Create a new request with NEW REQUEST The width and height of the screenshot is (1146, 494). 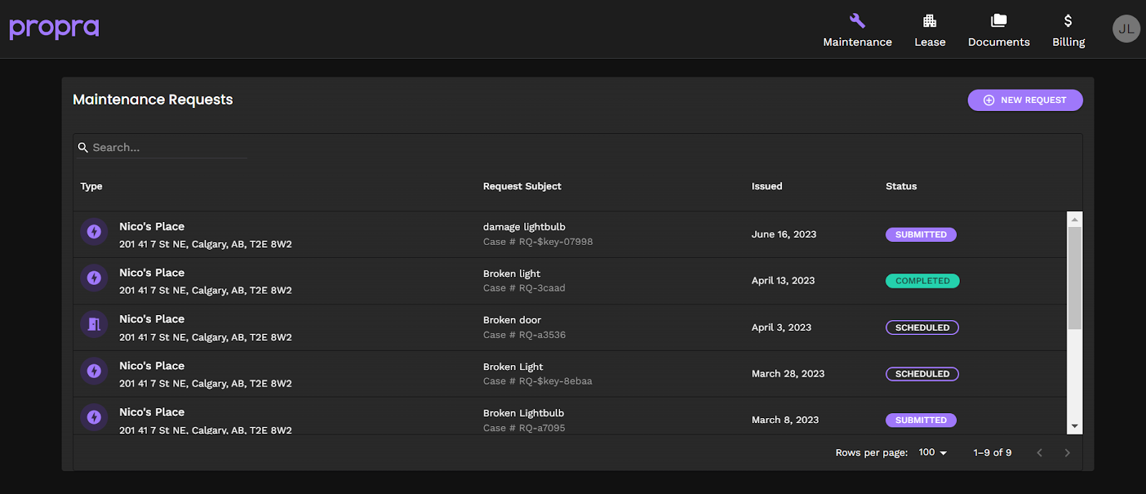coord(1025,100)
